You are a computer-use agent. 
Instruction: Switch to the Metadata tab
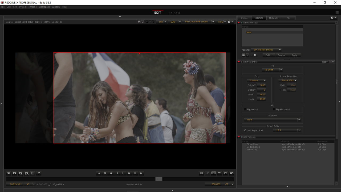274,18
